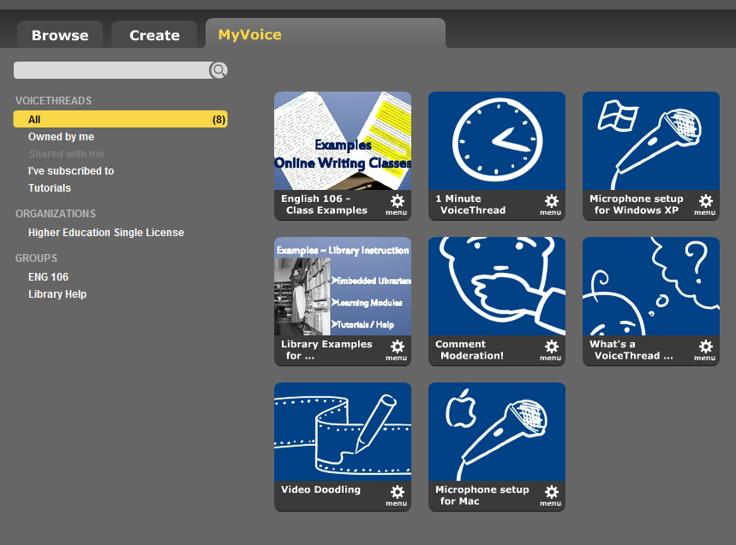The width and height of the screenshot is (736, 545).
Task: Switch to the Create tab
Action: point(154,35)
